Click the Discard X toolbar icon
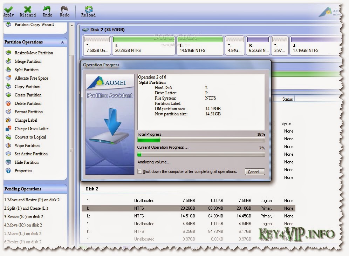 [x=28, y=9]
